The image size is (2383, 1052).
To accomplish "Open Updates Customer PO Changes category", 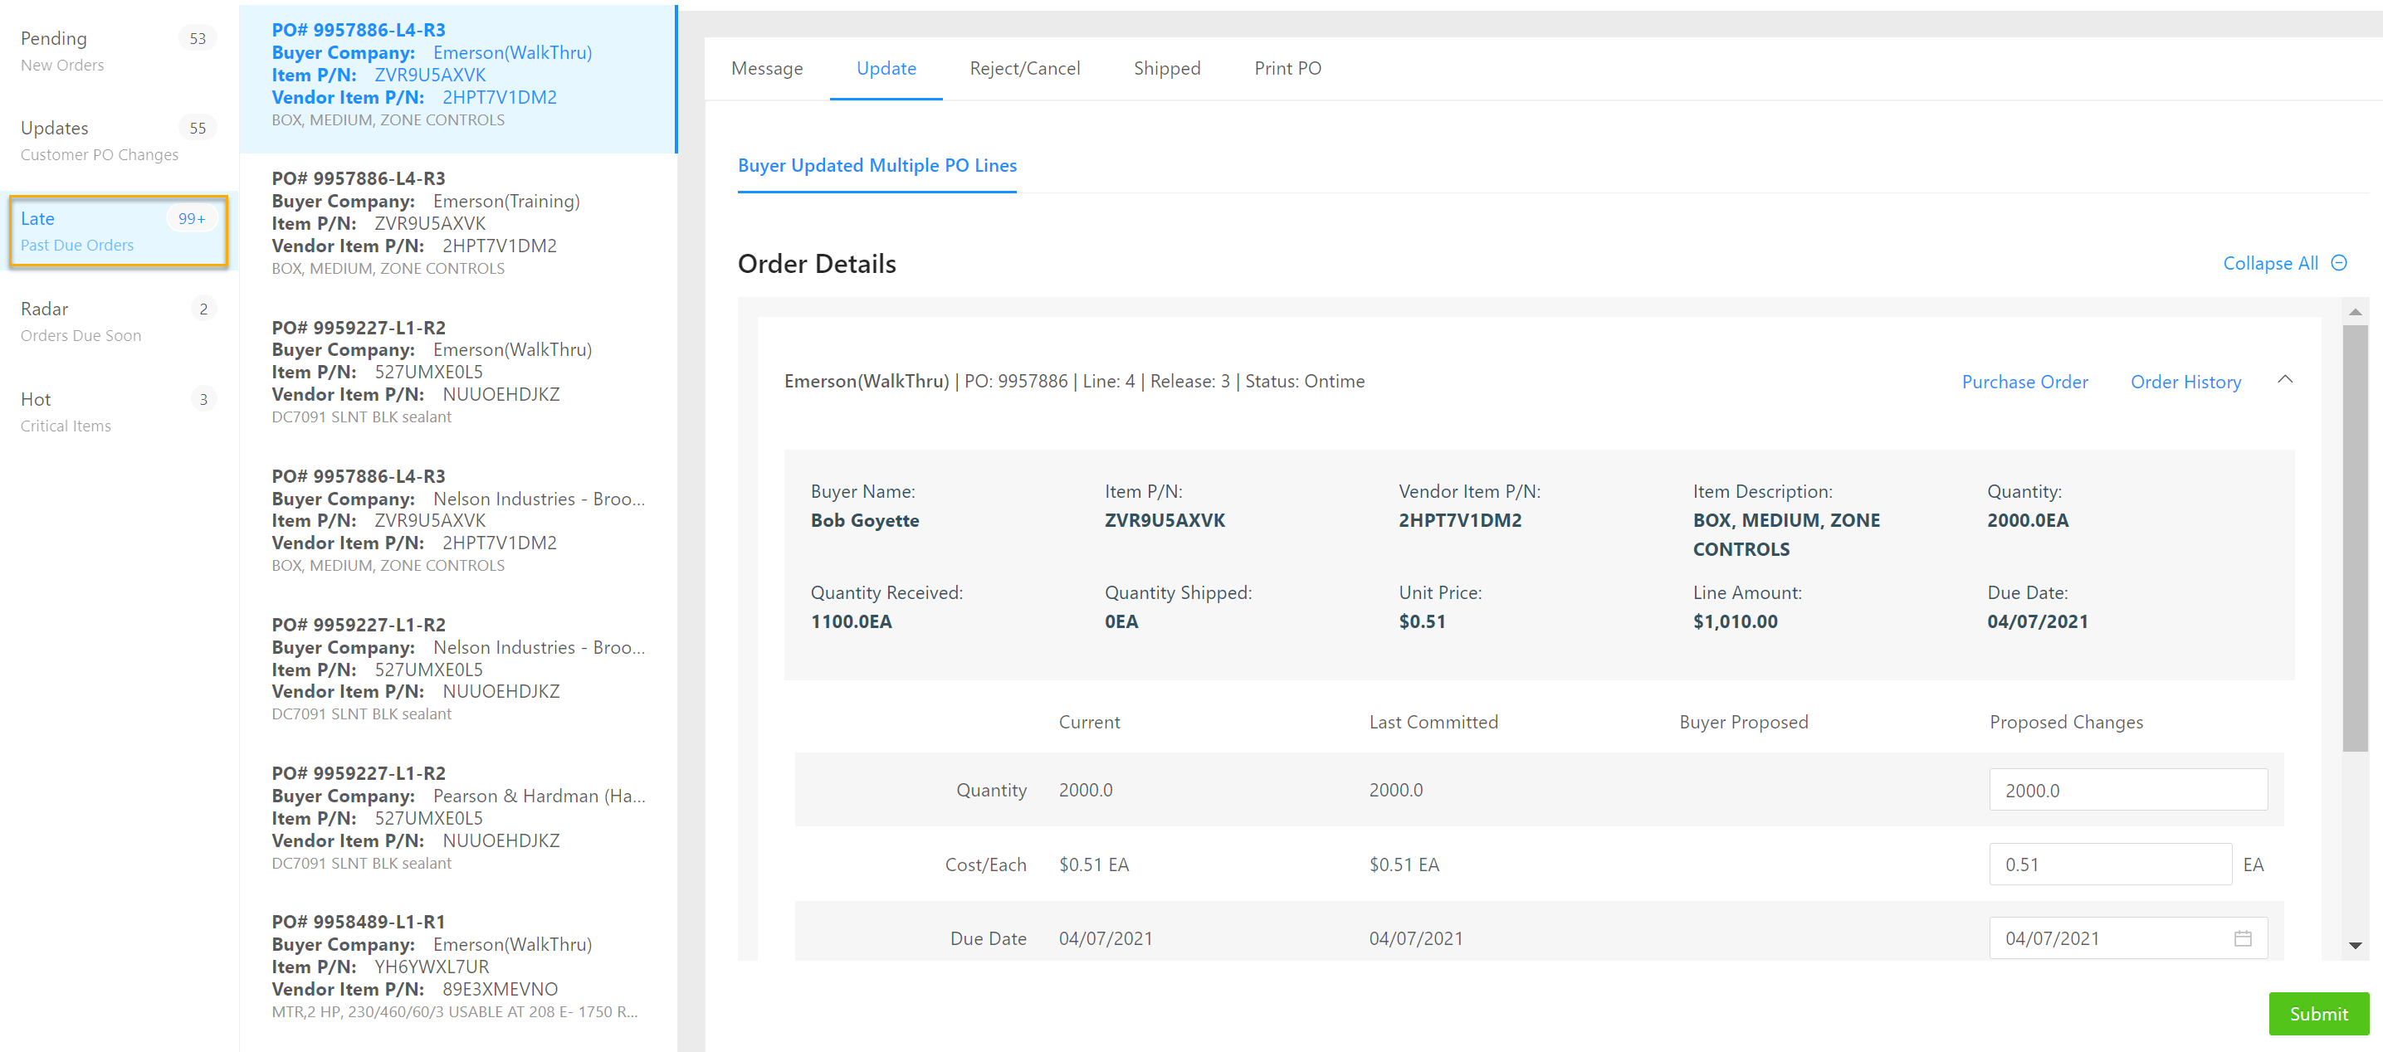I will tap(119, 140).
